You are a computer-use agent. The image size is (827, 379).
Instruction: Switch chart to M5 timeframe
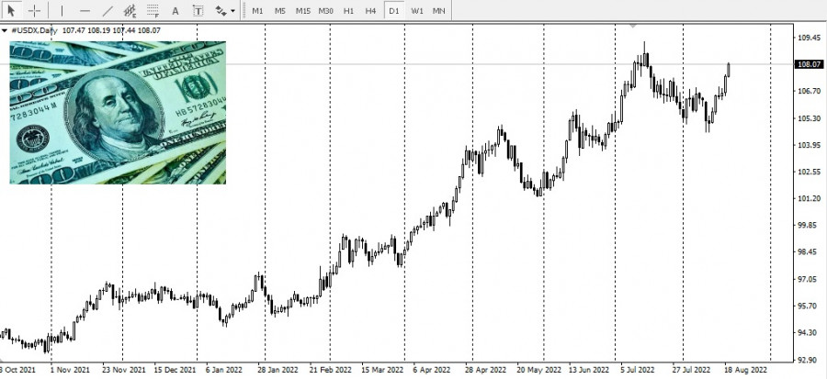click(280, 10)
